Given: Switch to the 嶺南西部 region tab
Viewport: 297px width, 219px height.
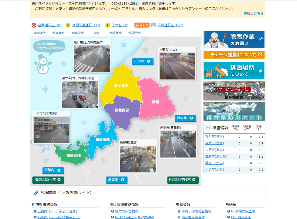Looking at the screenshot, I should [x=135, y=33].
